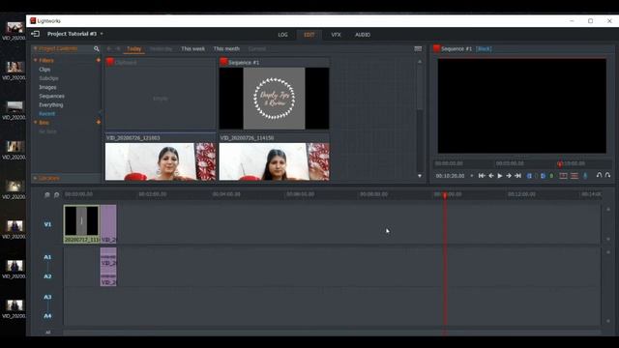Viewport: 619px width, 348px height.
Task: Jump to the sequence start
Action: click(x=482, y=176)
